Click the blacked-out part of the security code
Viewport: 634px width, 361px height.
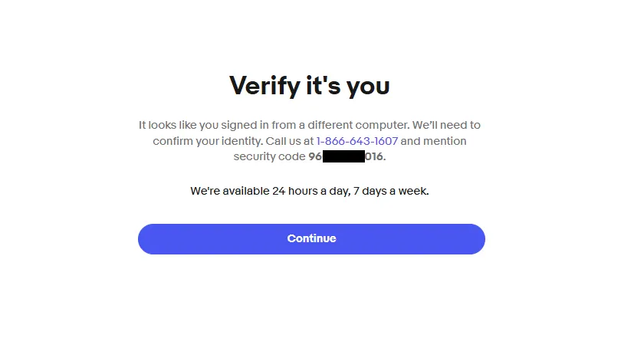pyautogui.click(x=343, y=157)
